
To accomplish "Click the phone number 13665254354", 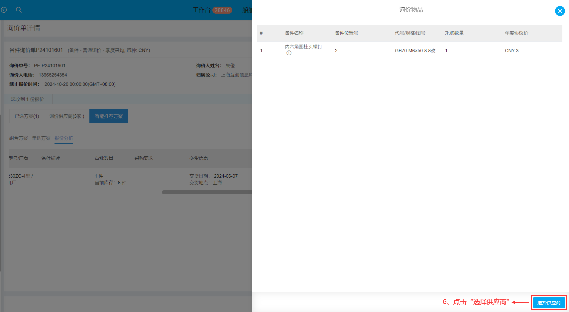I will (53, 75).
